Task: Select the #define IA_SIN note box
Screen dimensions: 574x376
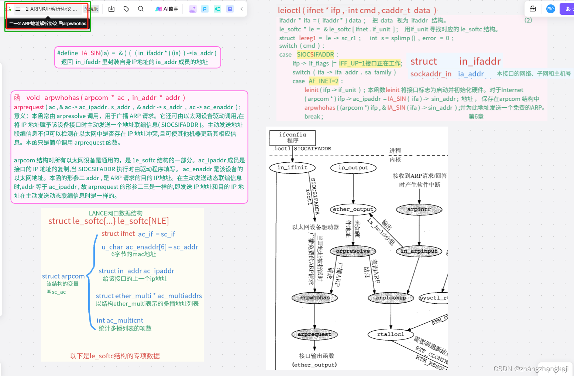Action: point(138,57)
